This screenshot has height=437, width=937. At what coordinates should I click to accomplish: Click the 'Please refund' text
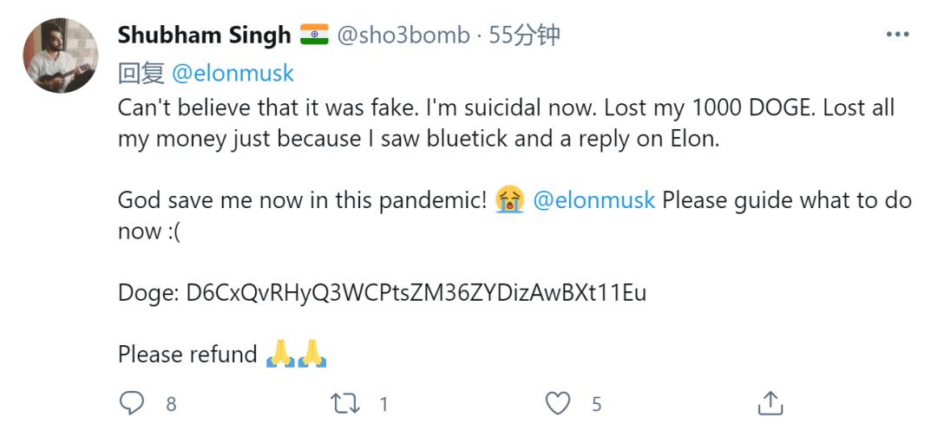pos(187,355)
